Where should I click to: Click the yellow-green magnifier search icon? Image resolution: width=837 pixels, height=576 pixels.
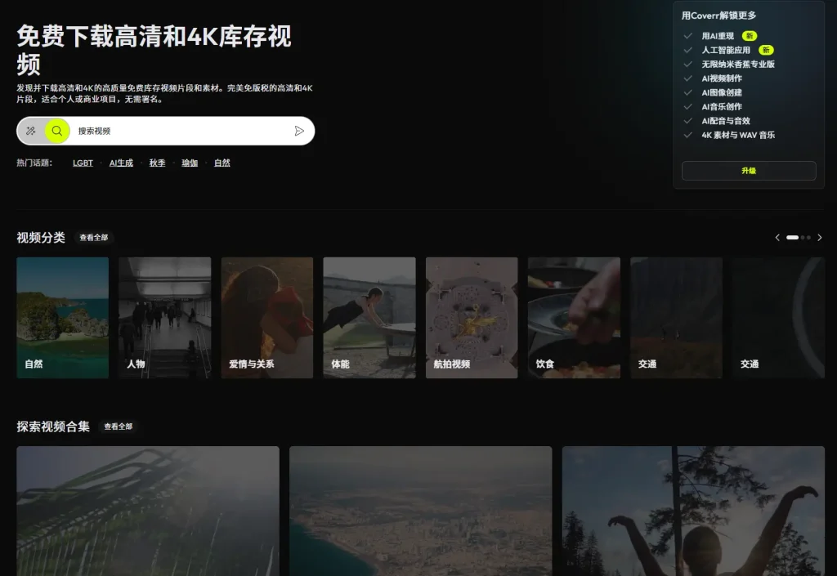point(57,131)
